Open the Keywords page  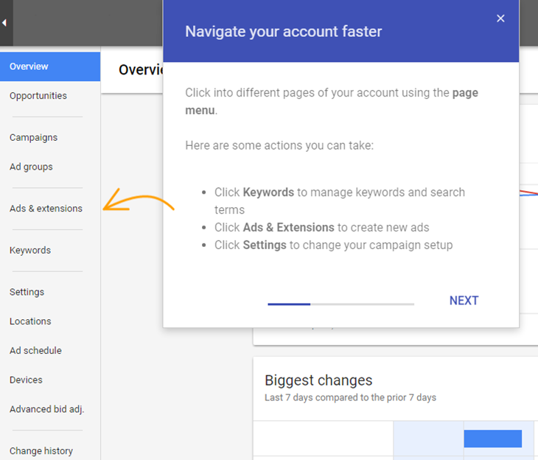click(30, 251)
